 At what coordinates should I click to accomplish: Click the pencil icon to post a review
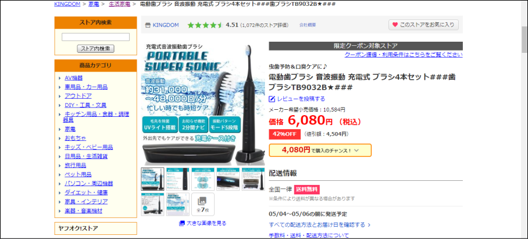tap(272, 99)
